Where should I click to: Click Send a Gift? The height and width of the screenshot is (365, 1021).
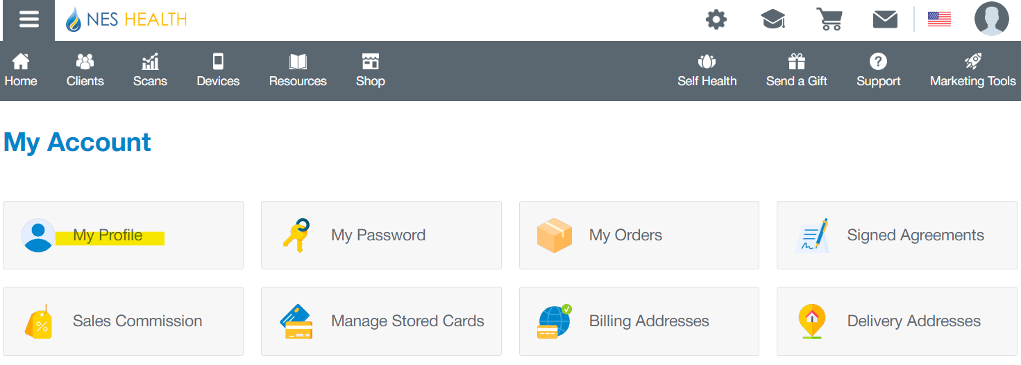point(797,71)
